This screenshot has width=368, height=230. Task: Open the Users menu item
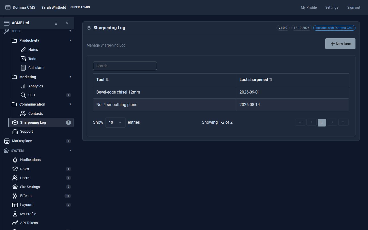(41, 178)
